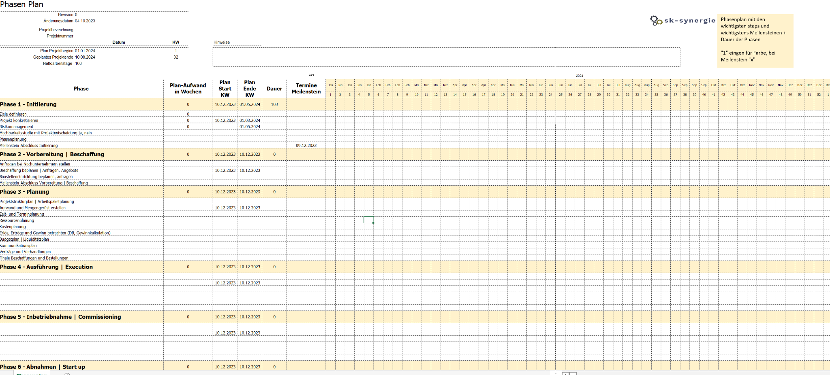Image resolution: width=830 pixels, height=375 pixels.
Task: Click the Projektnummer label cell
Action: [x=60, y=36]
